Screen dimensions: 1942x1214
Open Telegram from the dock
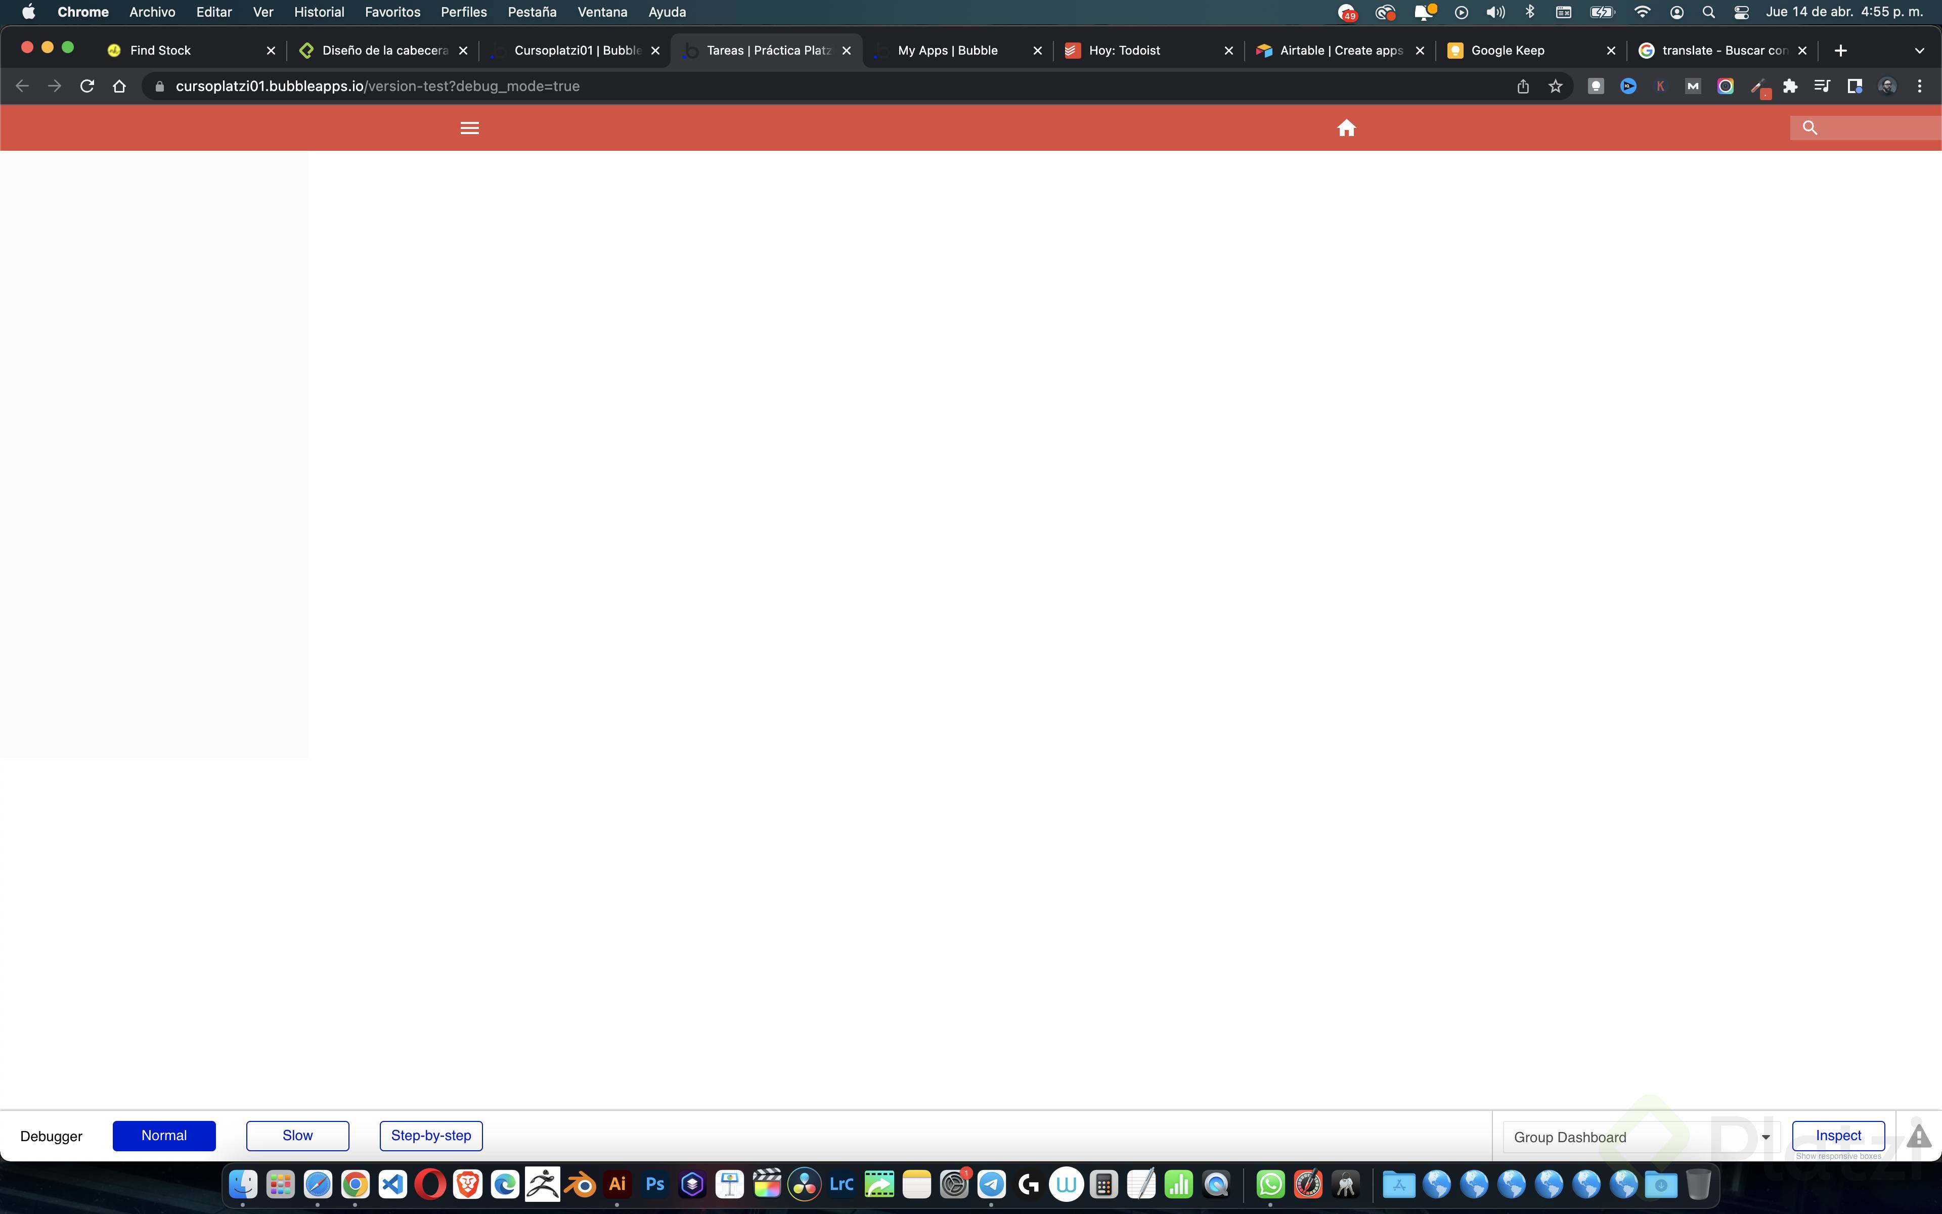992,1184
